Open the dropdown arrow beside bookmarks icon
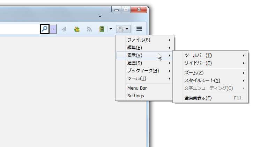 point(111,29)
